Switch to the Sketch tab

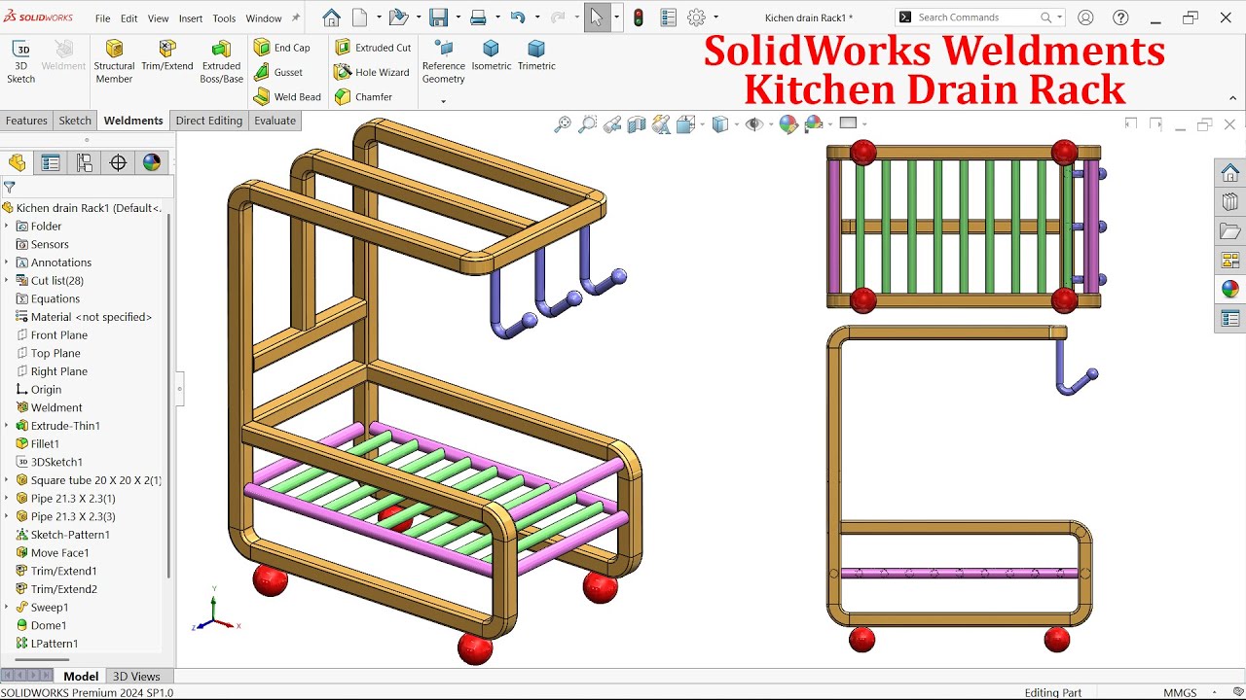(75, 121)
